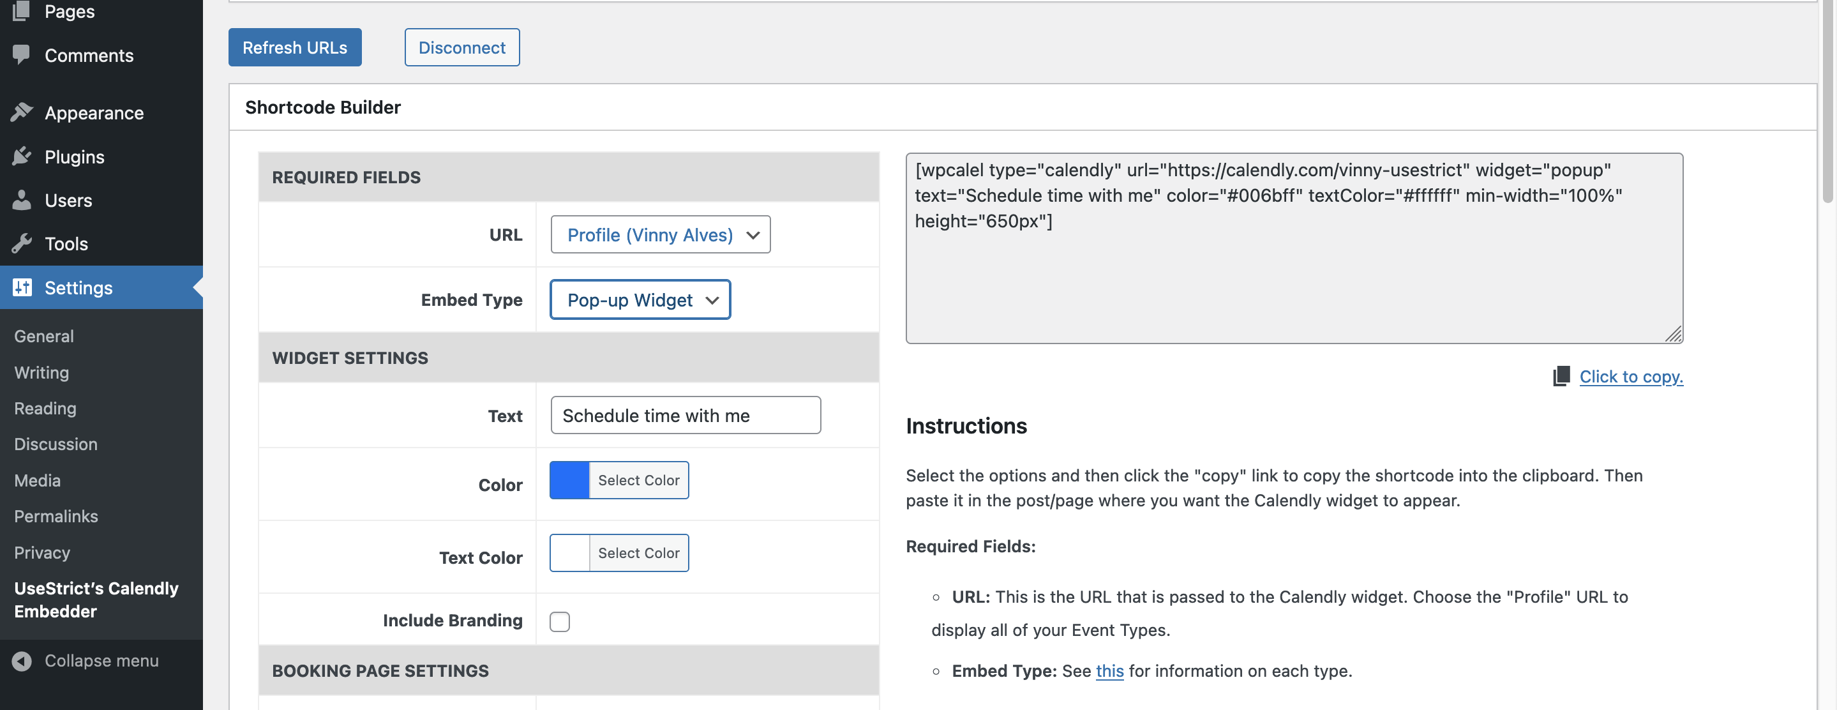Viewport: 1837px width, 710px height.
Task: Open the URL profile dropdown
Action: pos(659,235)
